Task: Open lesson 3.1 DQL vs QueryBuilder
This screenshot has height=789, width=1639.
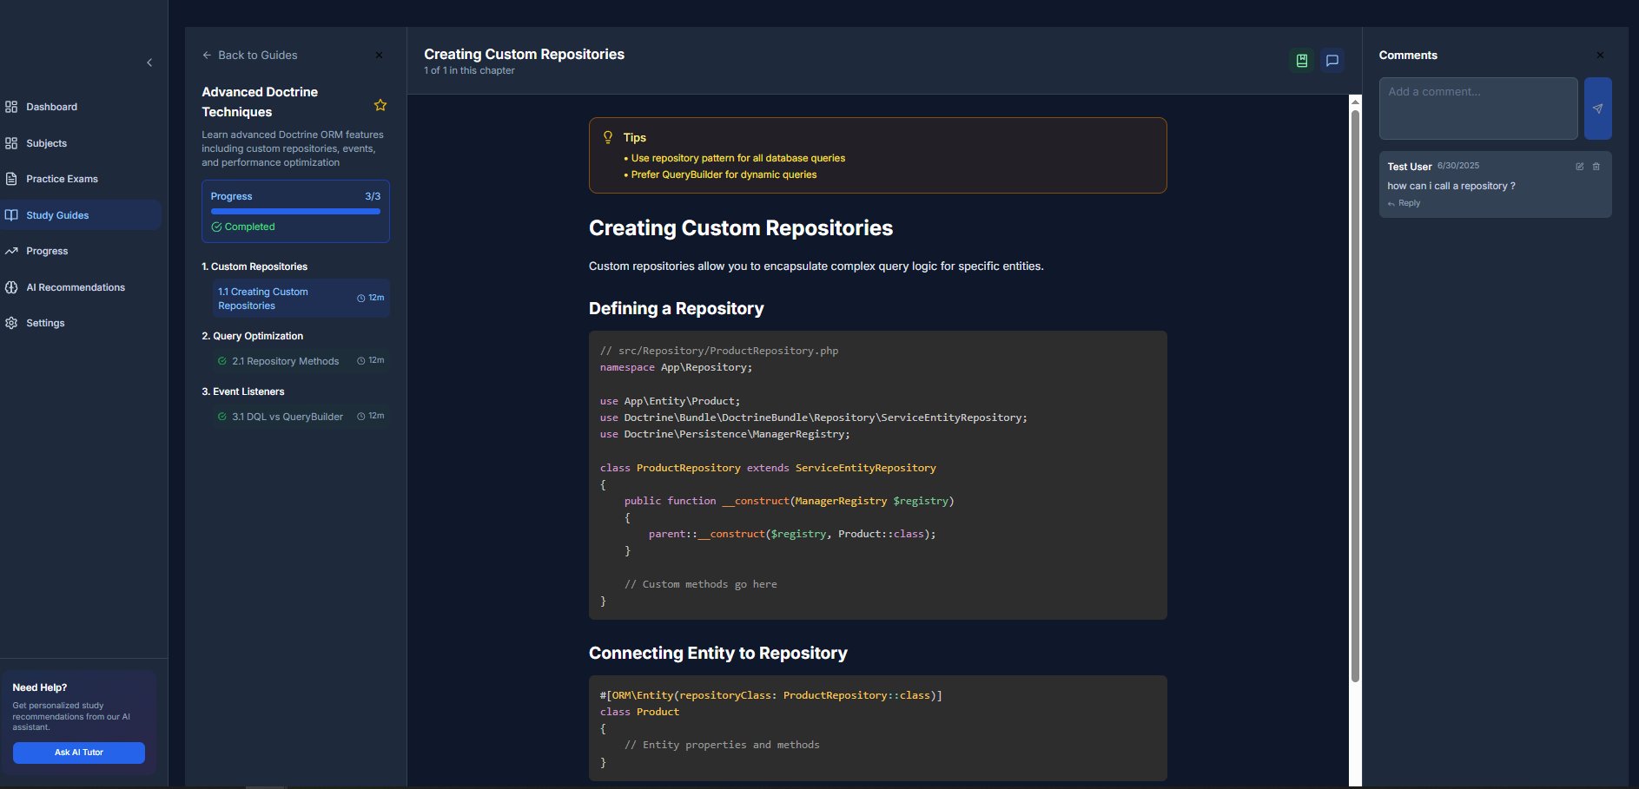Action: (301, 417)
